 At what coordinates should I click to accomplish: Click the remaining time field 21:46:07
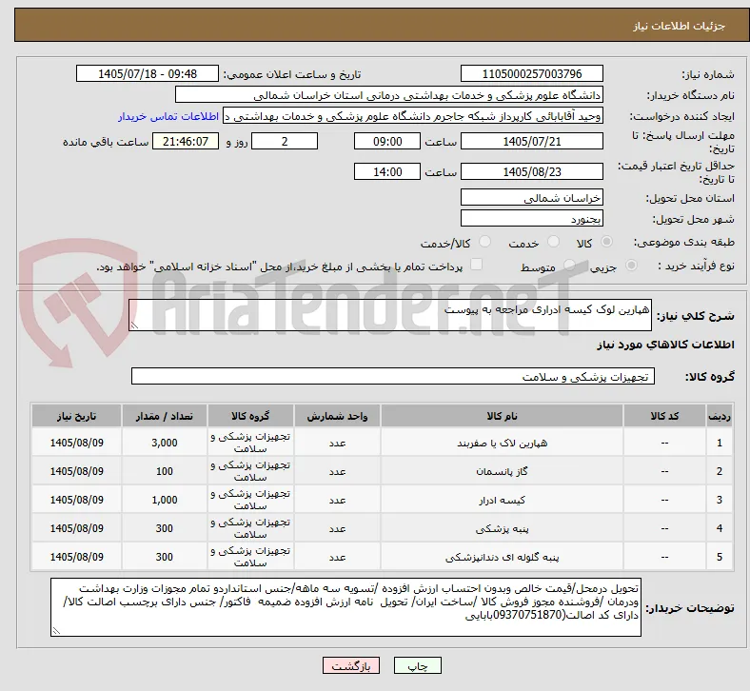click(186, 142)
